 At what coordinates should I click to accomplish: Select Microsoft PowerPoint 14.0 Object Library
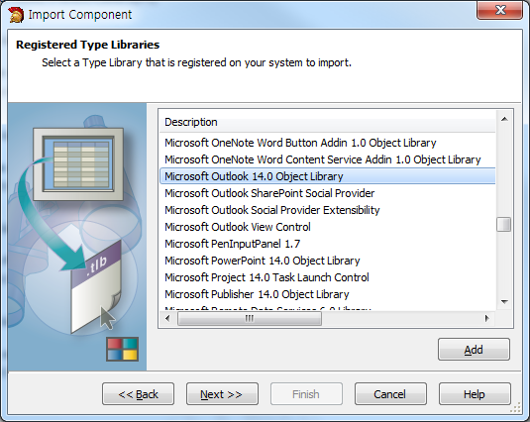click(327, 261)
